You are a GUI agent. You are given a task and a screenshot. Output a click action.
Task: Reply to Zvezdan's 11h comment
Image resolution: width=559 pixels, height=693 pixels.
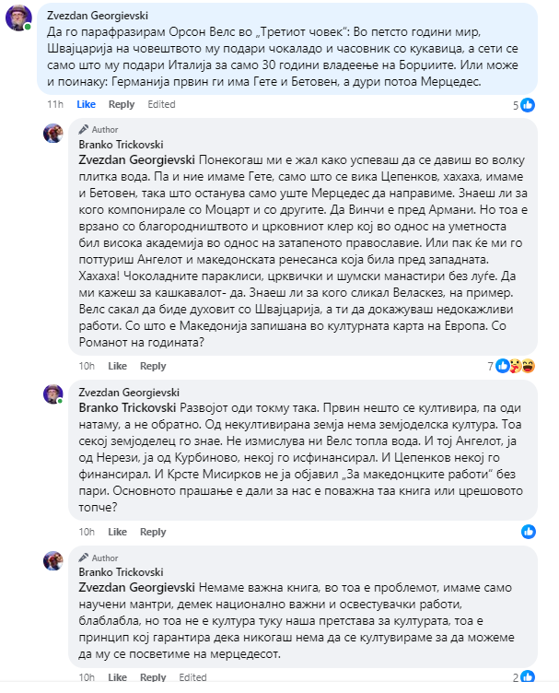[x=122, y=104]
